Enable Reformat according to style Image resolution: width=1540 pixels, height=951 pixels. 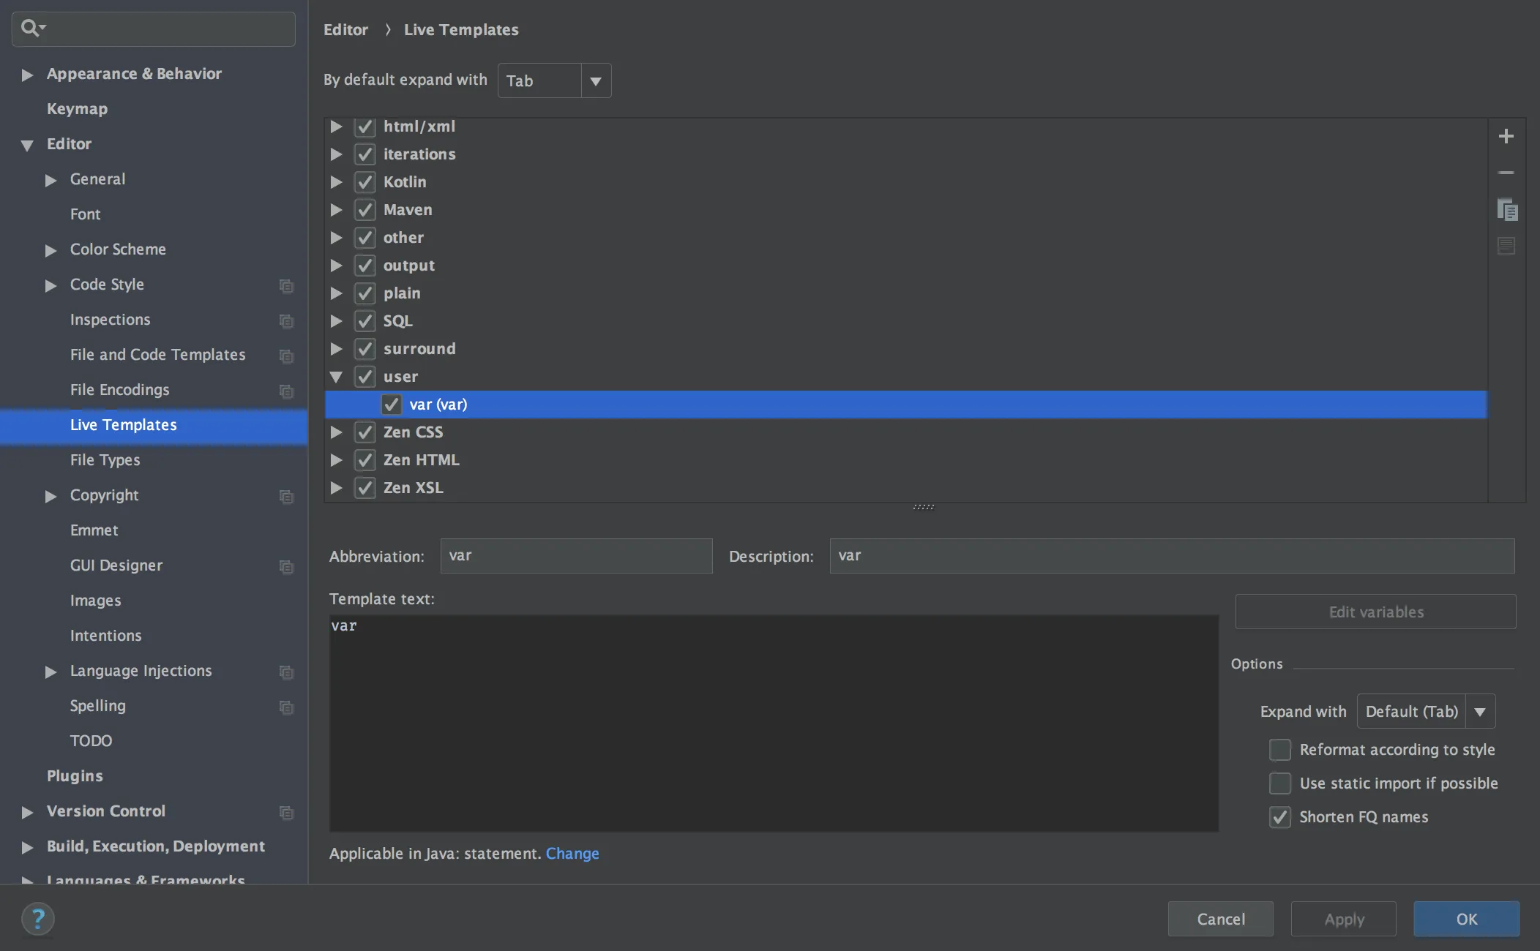click(1279, 750)
